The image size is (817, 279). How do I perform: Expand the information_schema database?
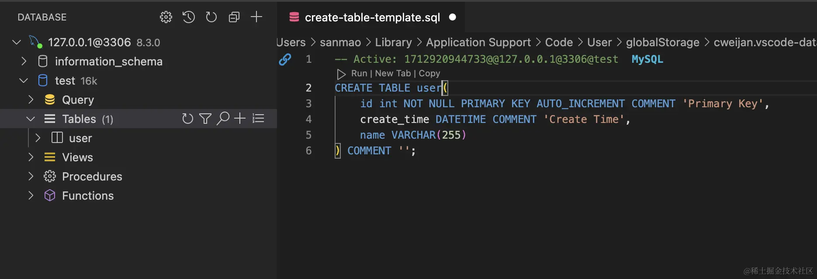click(x=24, y=61)
